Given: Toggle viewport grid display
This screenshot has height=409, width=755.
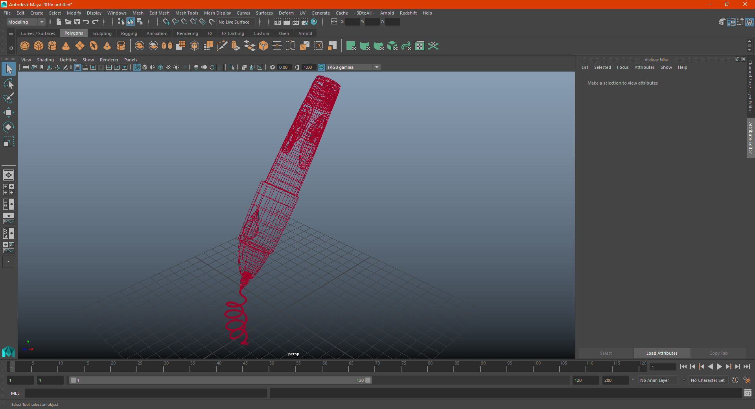Looking at the screenshot, I should click(77, 67).
